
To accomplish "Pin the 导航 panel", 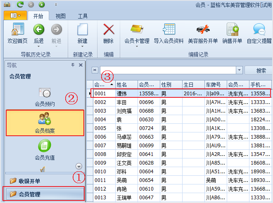I will click(73, 65).
